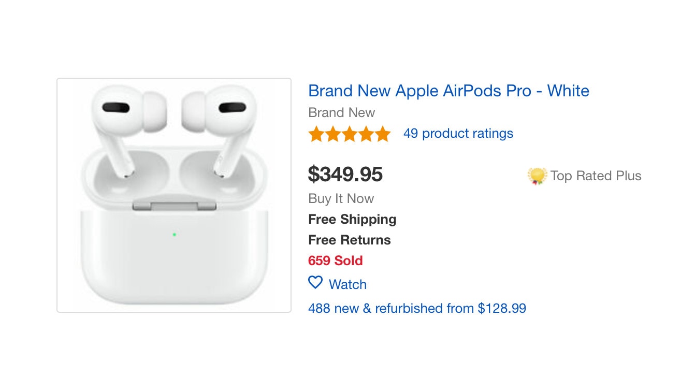
Task: Click the red 659 Sold text
Action: coord(336,261)
